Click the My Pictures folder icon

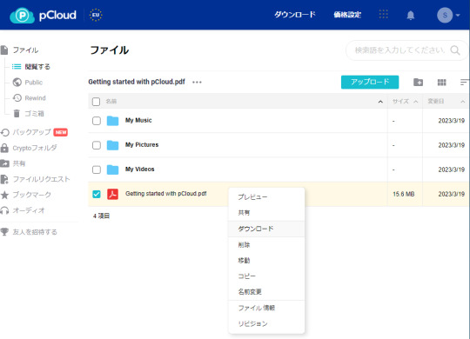click(112, 145)
